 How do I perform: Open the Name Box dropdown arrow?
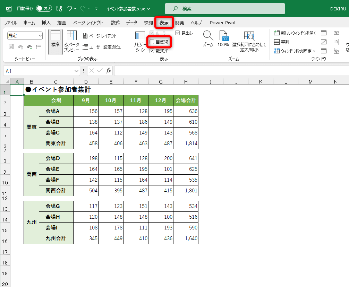77,71
